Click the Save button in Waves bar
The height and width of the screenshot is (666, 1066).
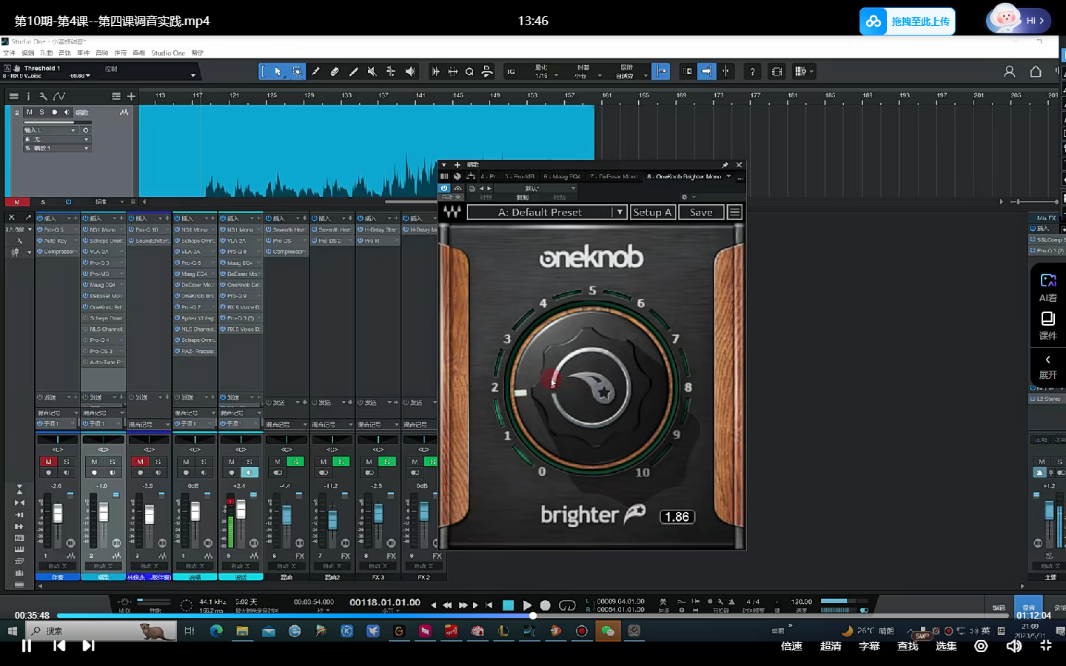(x=701, y=212)
